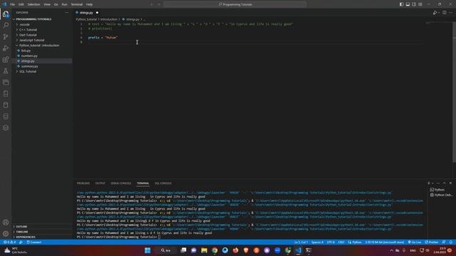Toggle the secondary side bar layout icon
This screenshot has height=256, width=456.
pyautogui.click(x=414, y=4)
